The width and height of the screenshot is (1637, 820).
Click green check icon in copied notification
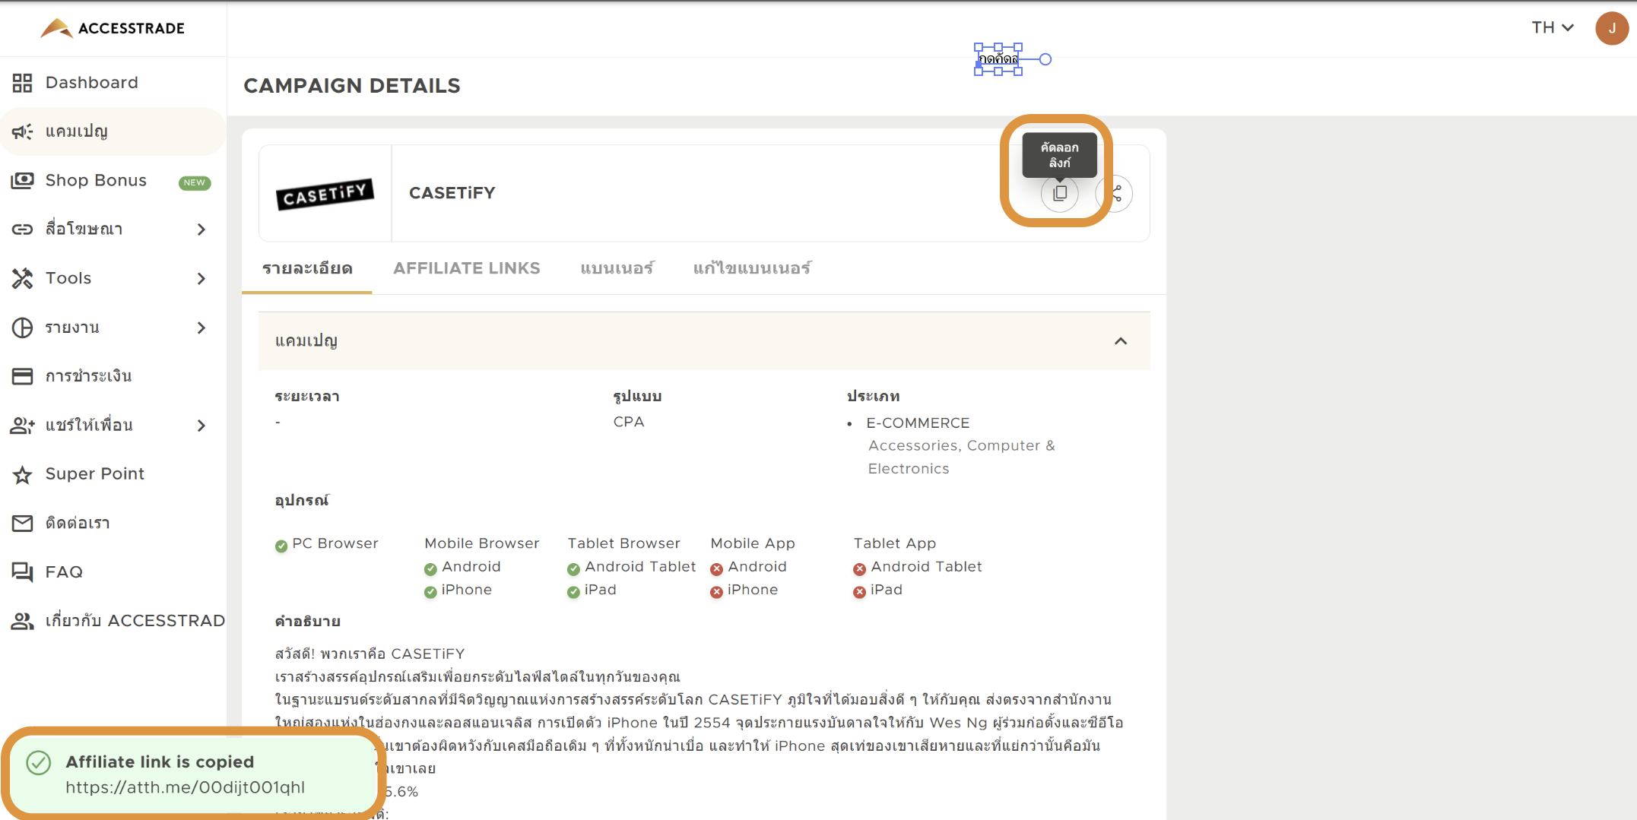pos(38,762)
